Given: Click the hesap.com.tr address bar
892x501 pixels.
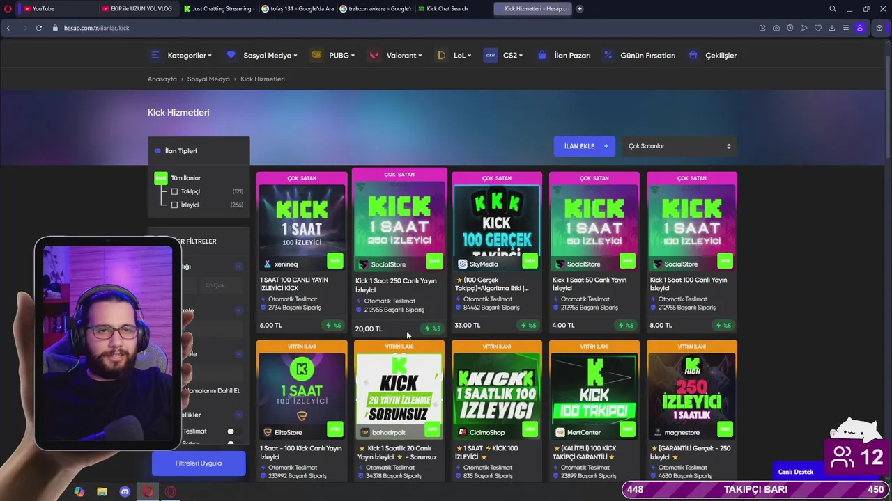Looking at the screenshot, I should pyautogui.click(x=404, y=28).
